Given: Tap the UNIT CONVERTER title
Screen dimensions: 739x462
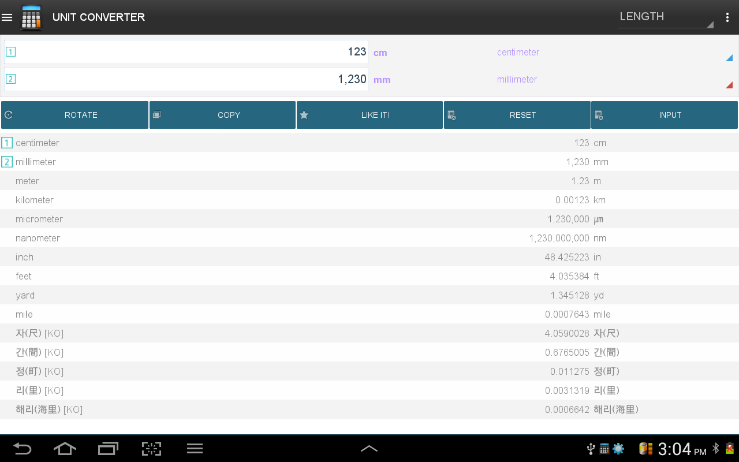Looking at the screenshot, I should (x=99, y=17).
